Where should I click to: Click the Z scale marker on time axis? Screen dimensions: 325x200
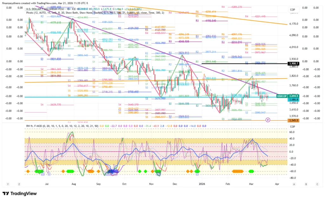tap(19, 184)
